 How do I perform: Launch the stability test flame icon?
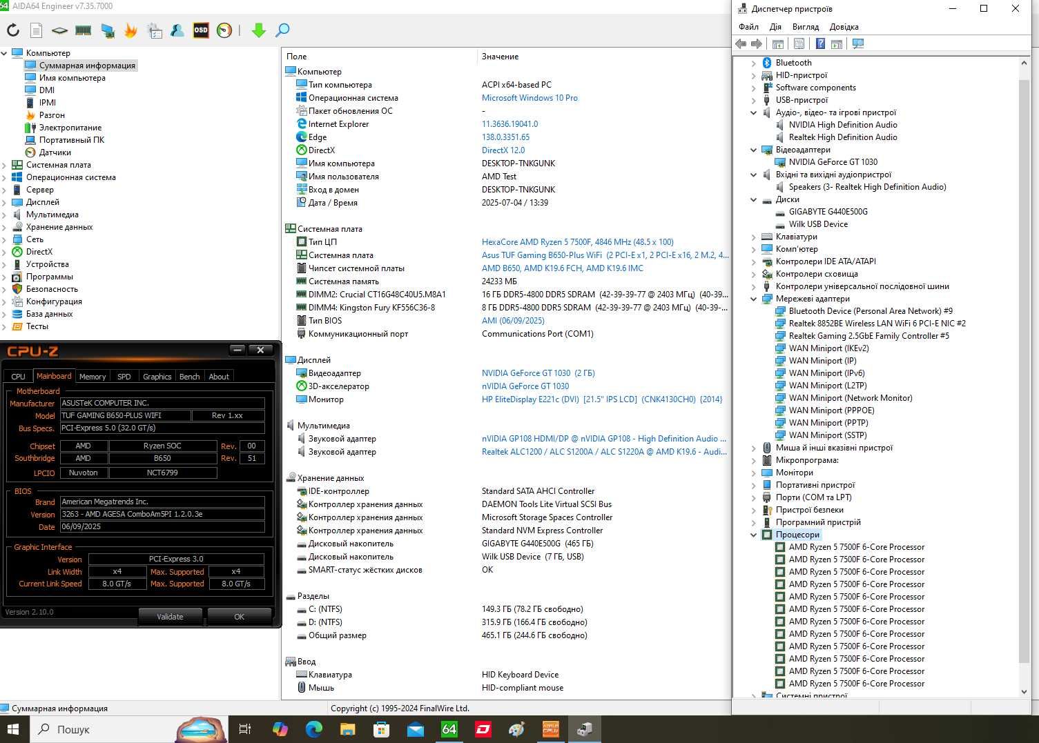pos(130,30)
